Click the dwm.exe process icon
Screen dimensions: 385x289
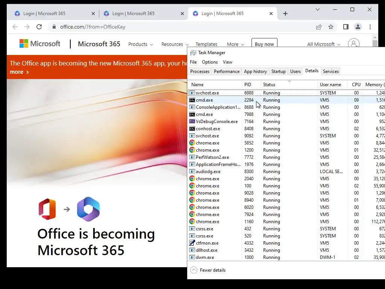pos(192,257)
